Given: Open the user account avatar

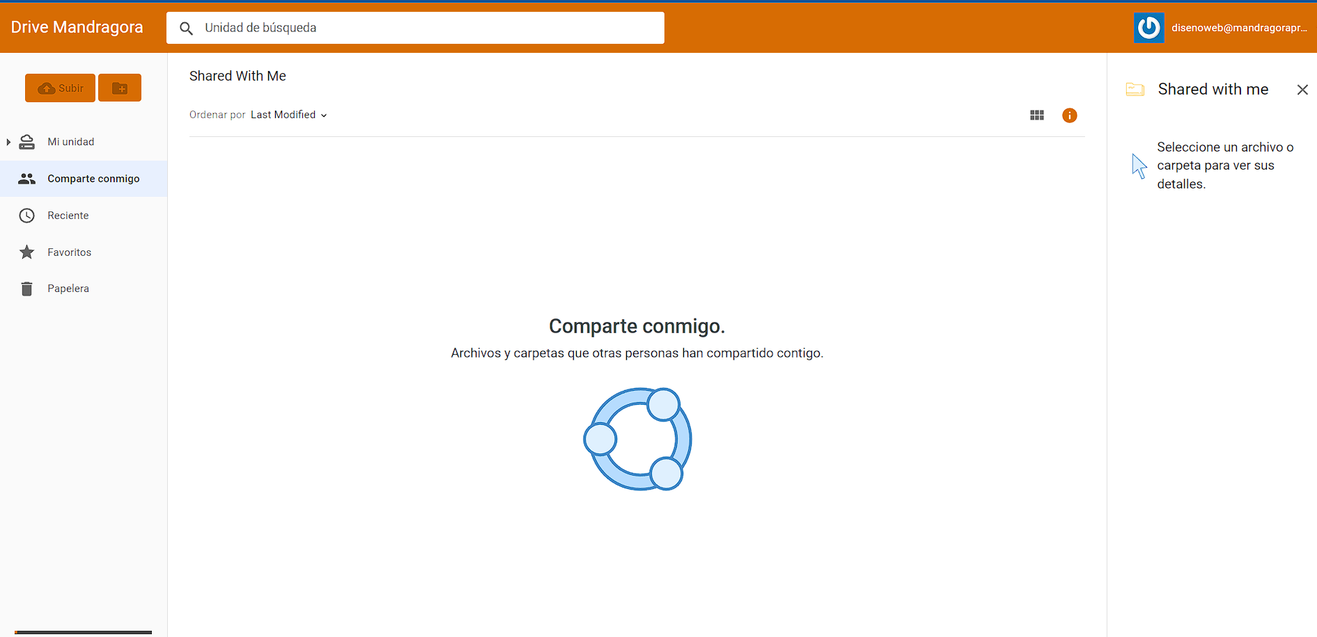Looking at the screenshot, I should tap(1148, 27).
